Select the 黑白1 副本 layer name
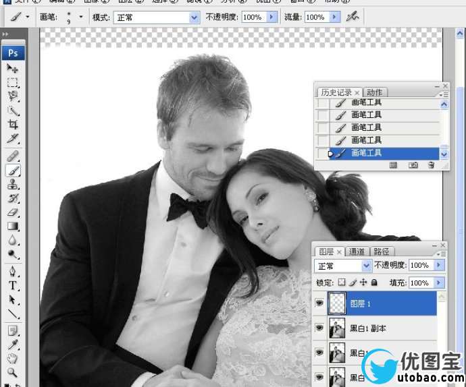This screenshot has height=387, width=466. click(368, 328)
